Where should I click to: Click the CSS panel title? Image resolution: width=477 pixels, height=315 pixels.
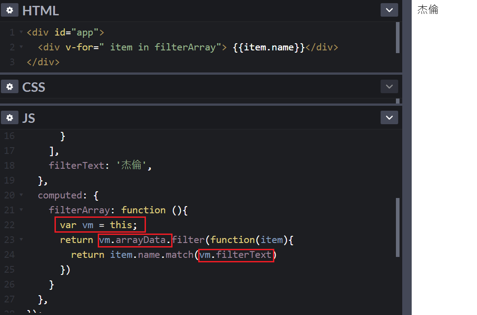click(x=34, y=87)
